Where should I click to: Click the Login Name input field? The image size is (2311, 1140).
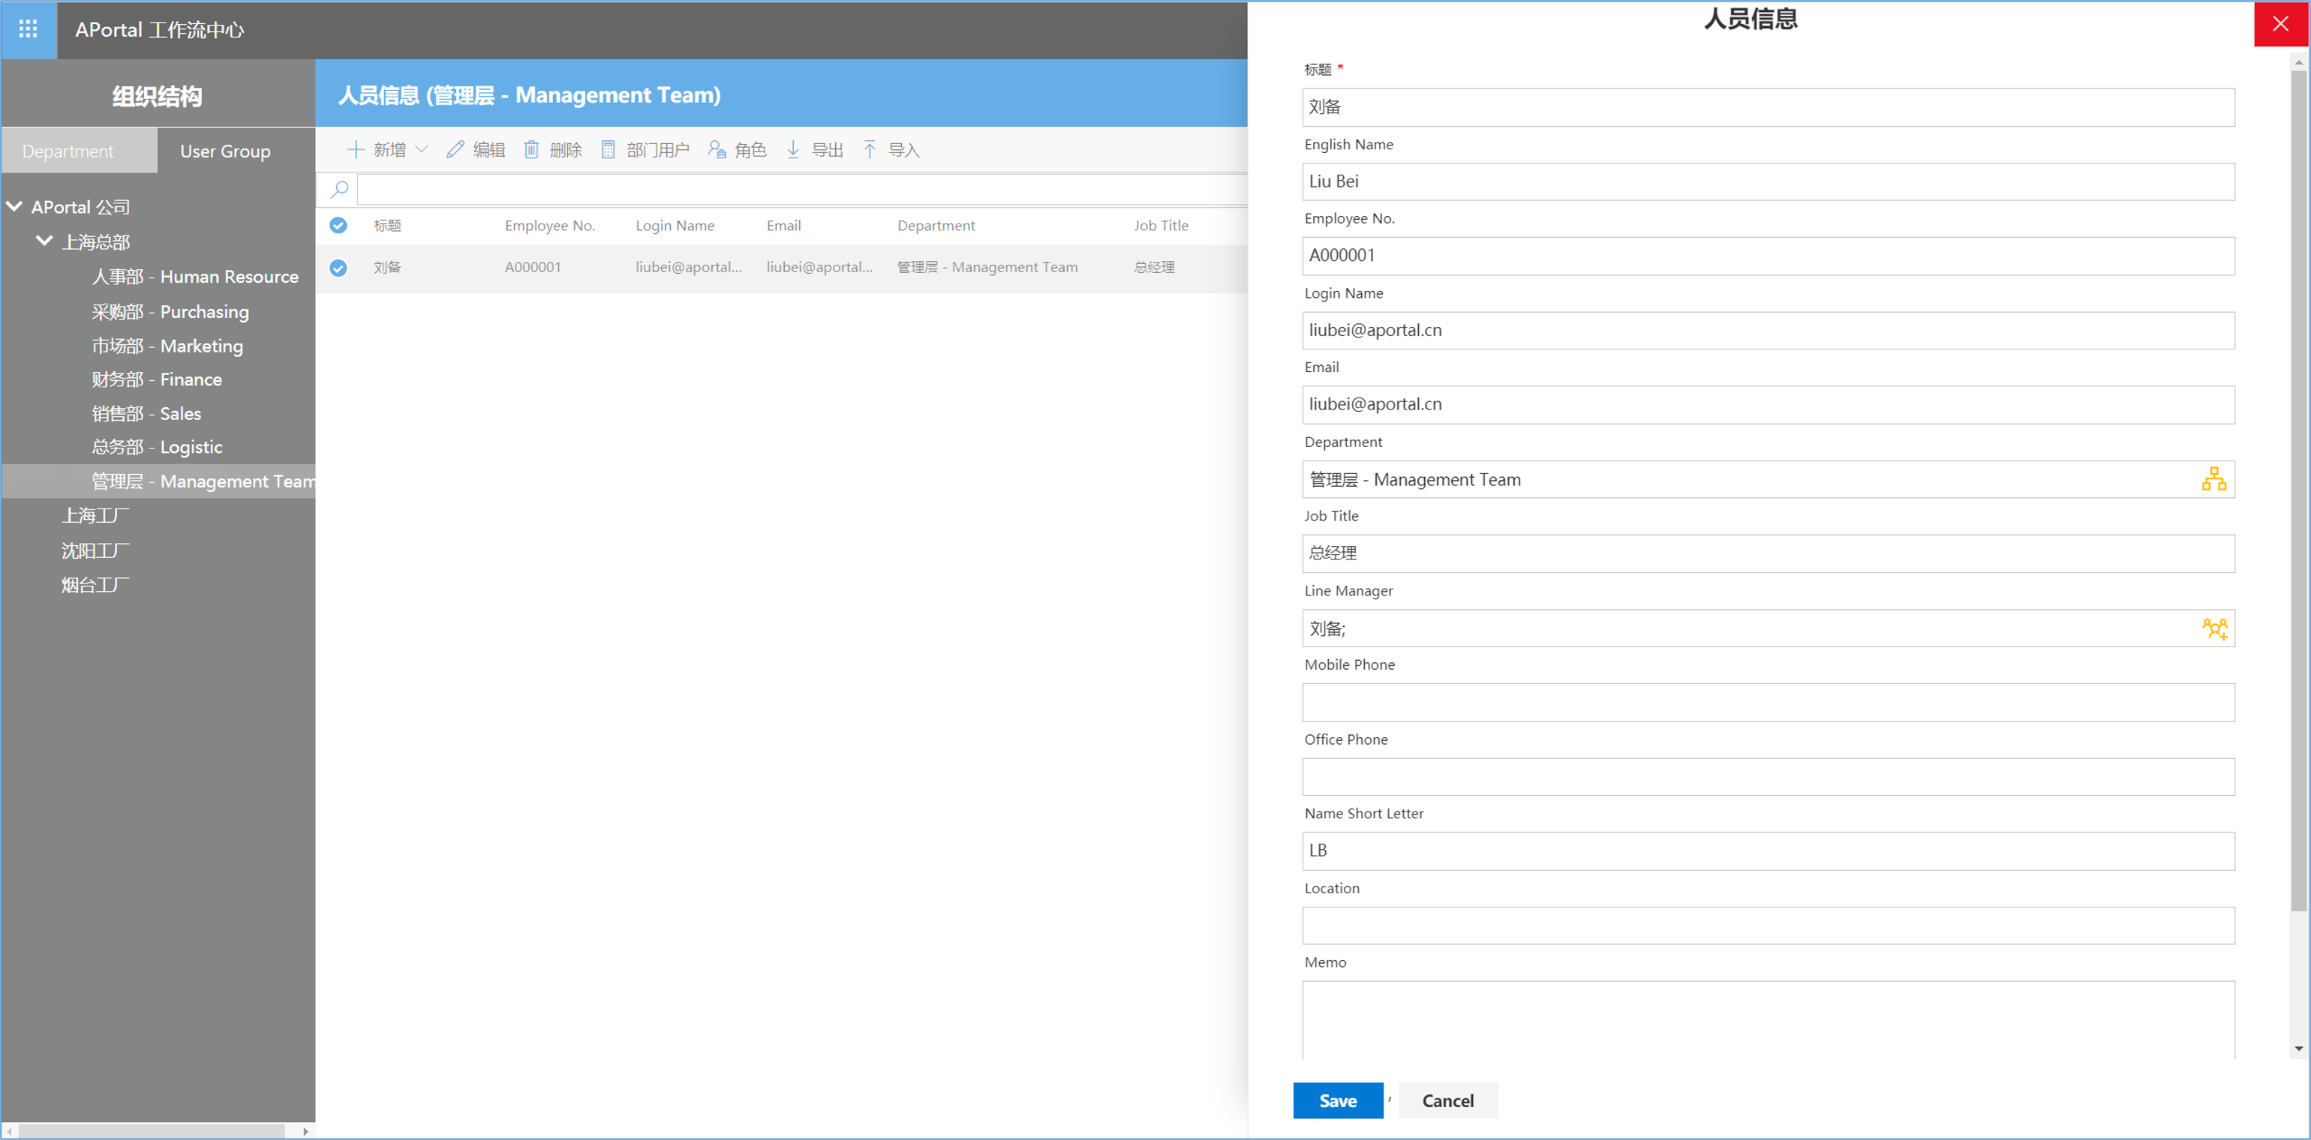pos(1769,330)
